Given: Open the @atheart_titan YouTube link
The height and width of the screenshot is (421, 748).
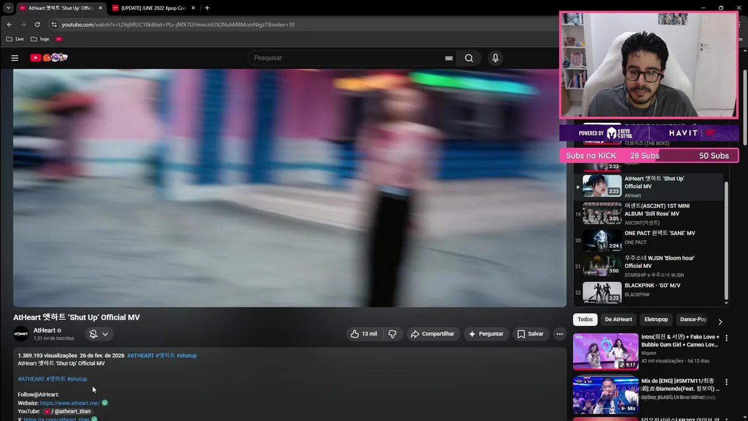Looking at the screenshot, I should pyautogui.click(x=67, y=411).
